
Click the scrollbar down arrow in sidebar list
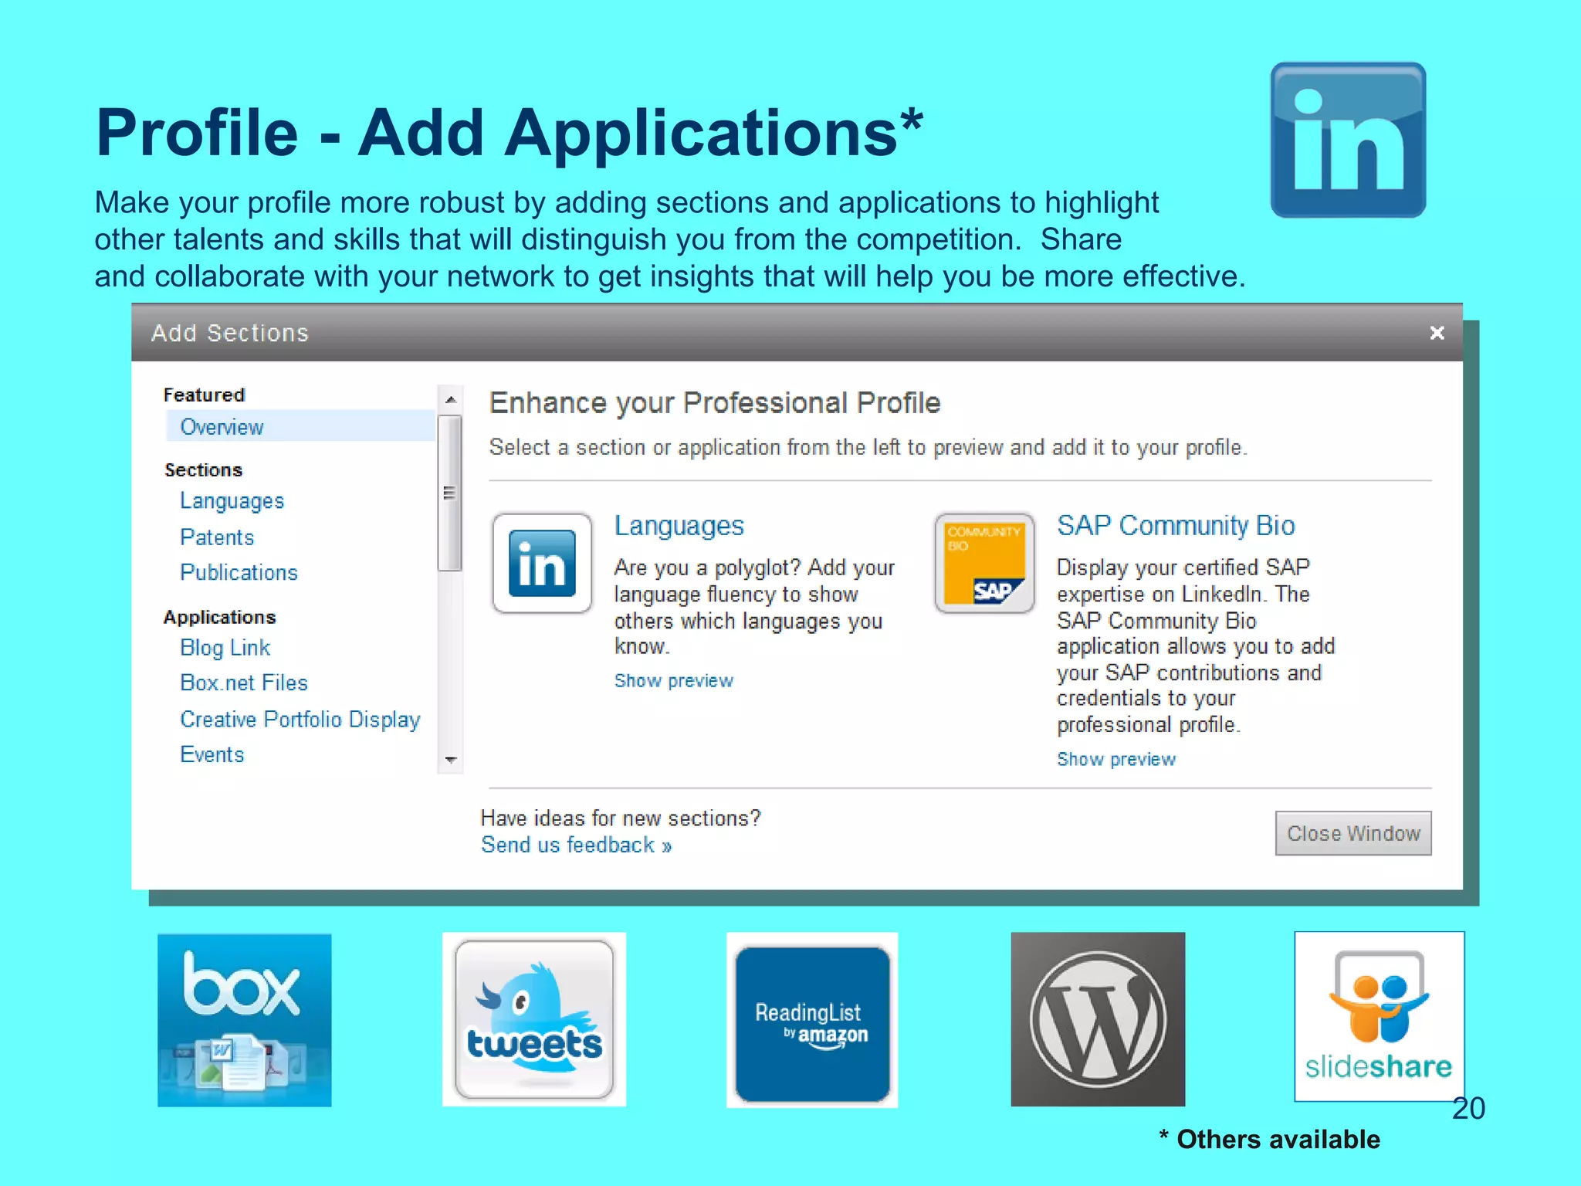pos(451,760)
